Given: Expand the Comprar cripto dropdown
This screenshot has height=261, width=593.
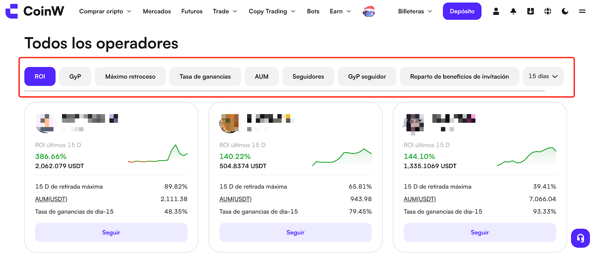Looking at the screenshot, I should 105,11.
